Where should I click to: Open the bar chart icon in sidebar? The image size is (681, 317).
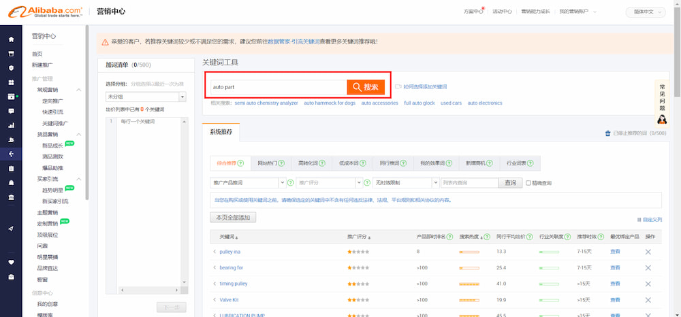12,125
